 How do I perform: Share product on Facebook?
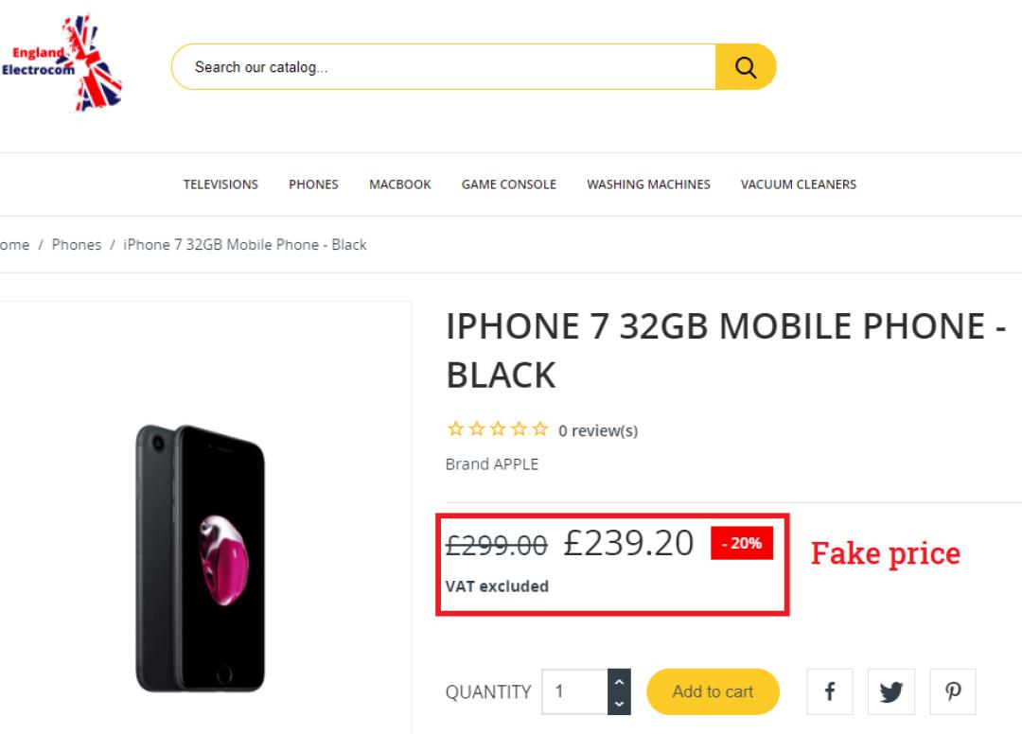(830, 691)
